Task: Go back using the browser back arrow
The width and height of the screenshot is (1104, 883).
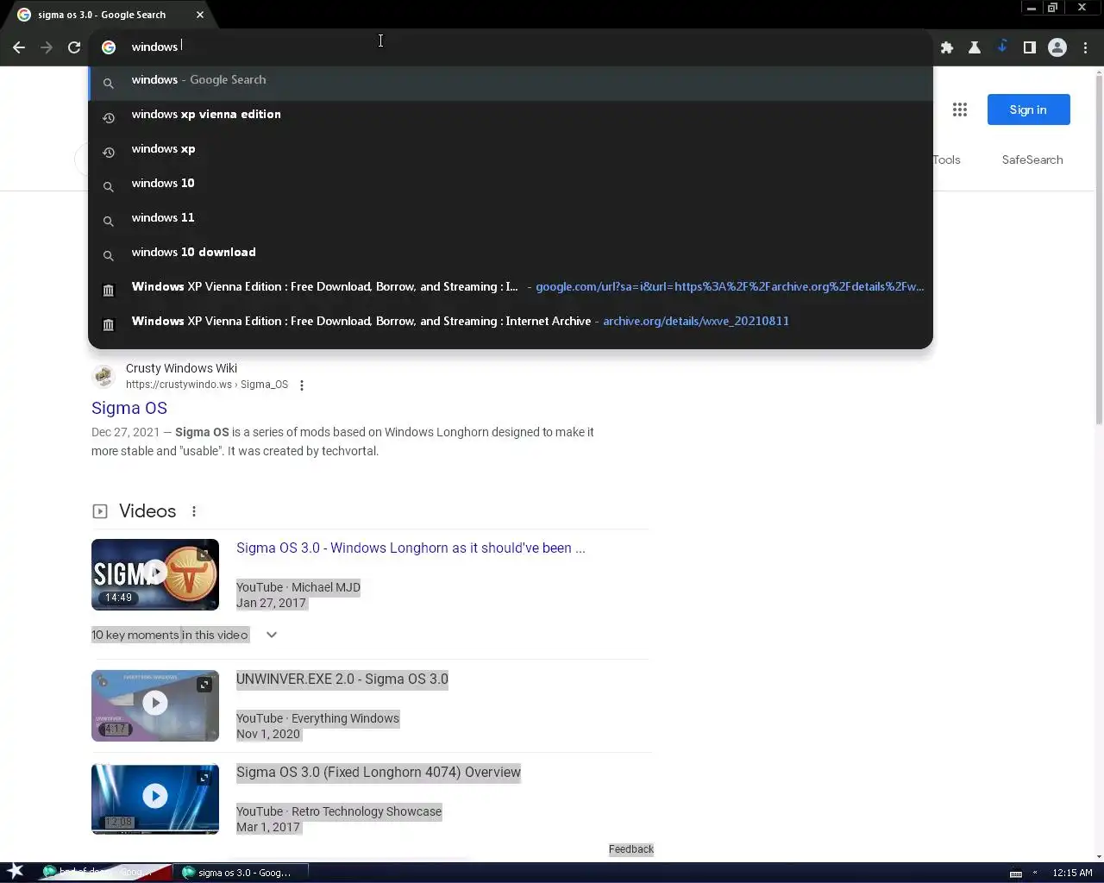Action: click(18, 47)
